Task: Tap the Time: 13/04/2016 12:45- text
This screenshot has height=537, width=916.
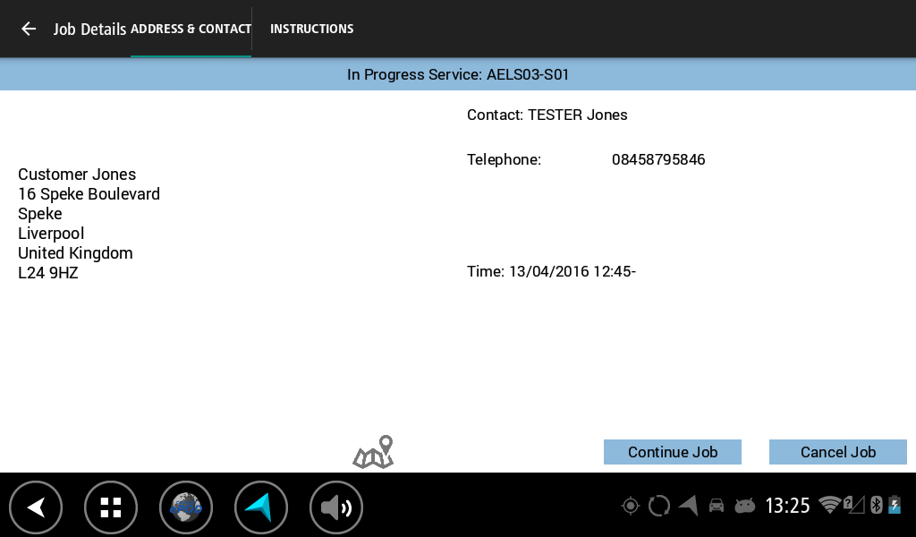Action: [551, 272]
